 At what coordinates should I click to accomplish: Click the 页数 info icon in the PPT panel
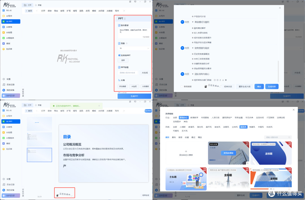pos(127,43)
